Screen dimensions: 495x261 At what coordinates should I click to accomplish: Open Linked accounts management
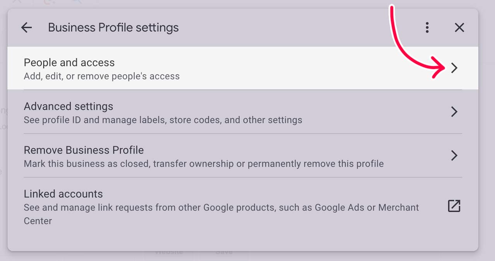(x=63, y=194)
